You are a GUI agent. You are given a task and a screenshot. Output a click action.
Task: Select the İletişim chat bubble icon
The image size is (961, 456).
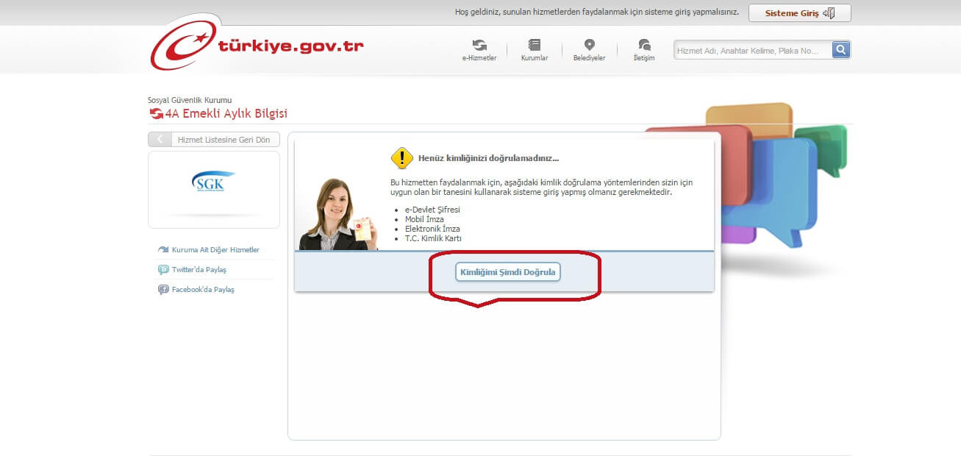coord(644,45)
